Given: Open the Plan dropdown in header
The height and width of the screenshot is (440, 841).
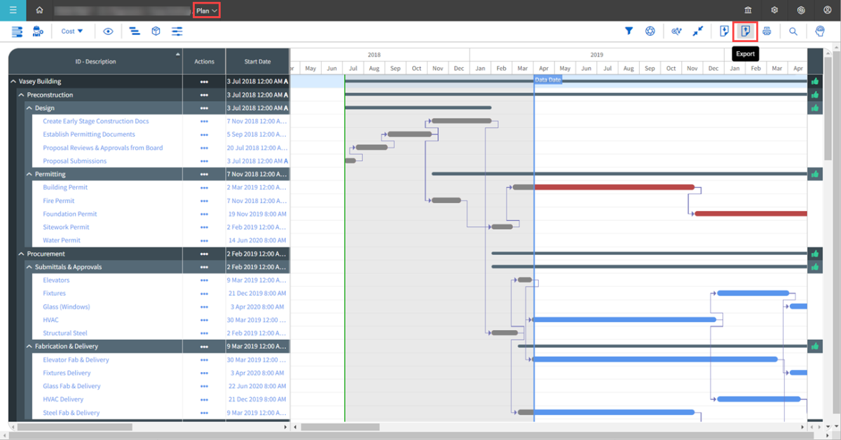Looking at the screenshot, I should point(206,11).
